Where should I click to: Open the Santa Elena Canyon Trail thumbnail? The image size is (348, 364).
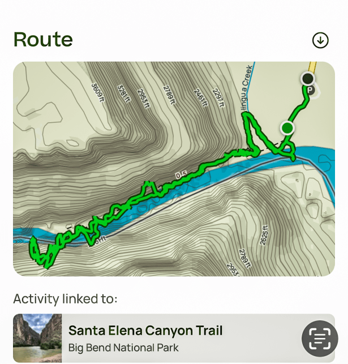(x=37, y=338)
